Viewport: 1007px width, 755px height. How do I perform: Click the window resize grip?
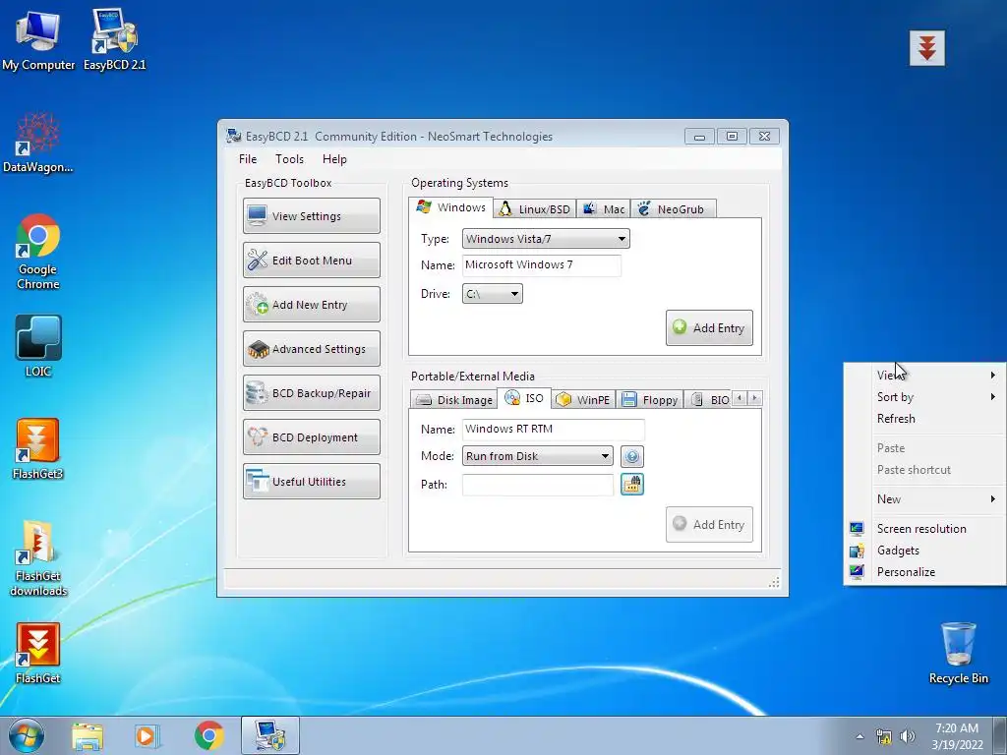(x=775, y=582)
